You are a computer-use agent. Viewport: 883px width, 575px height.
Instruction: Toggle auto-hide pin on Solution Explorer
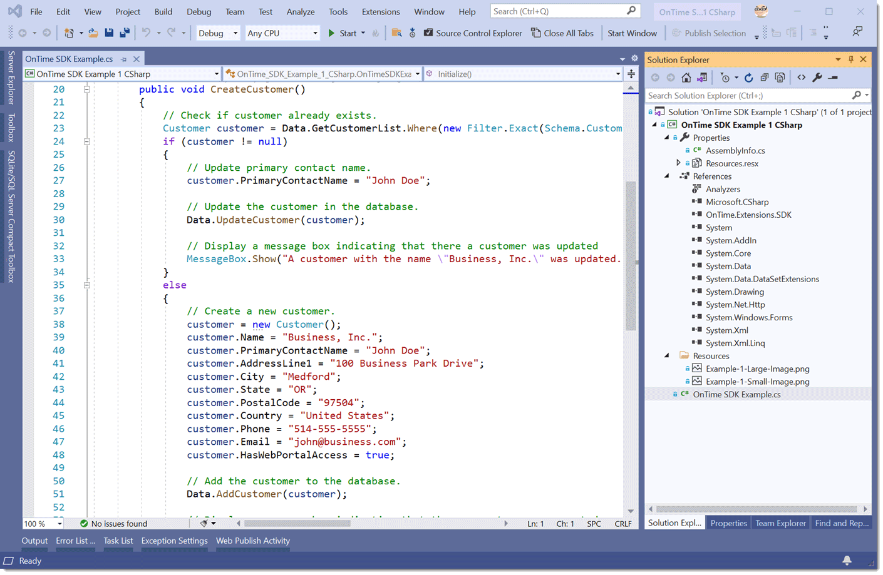pyautogui.click(x=851, y=59)
